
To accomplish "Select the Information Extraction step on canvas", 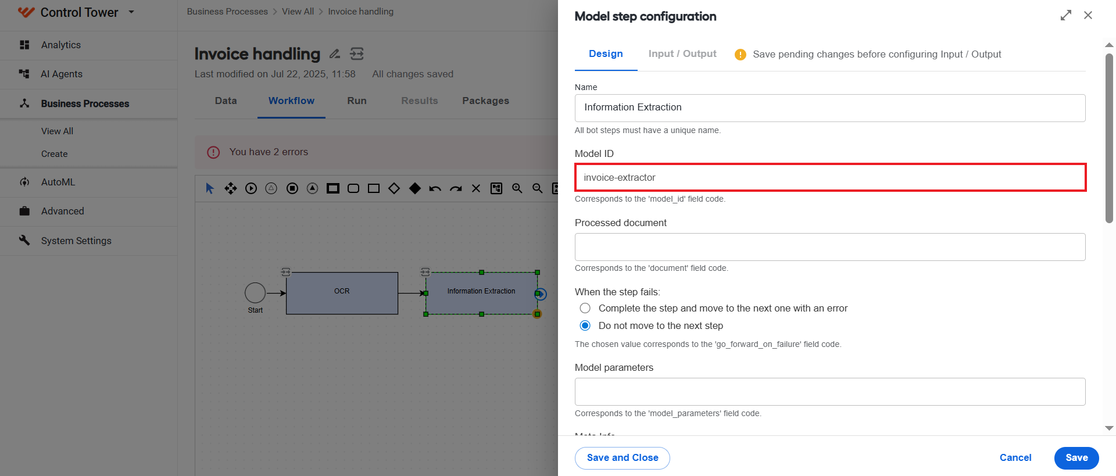I will pyautogui.click(x=481, y=294).
